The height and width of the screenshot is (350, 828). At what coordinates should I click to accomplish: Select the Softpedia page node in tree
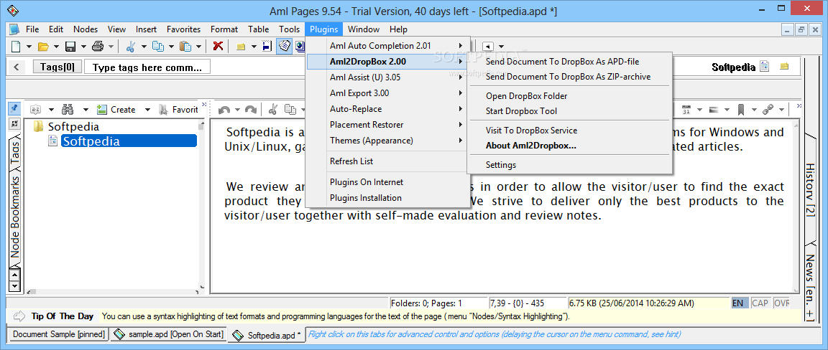pos(129,141)
